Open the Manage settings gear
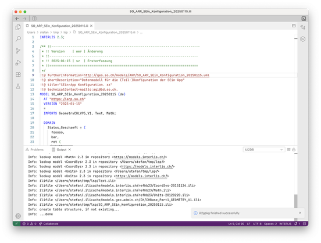 18,216
